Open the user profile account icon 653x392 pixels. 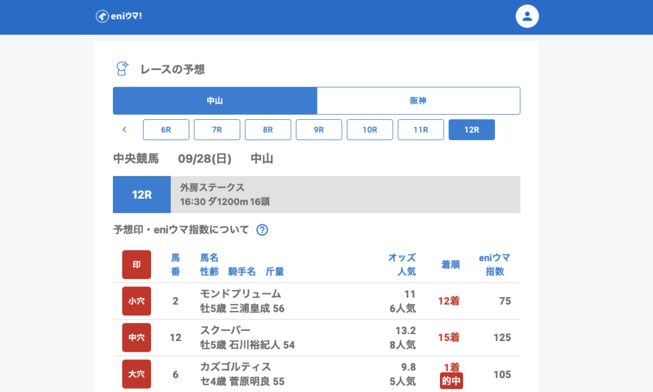pyautogui.click(x=527, y=17)
